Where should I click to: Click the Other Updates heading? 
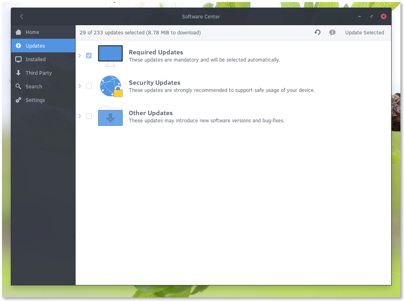pos(151,113)
